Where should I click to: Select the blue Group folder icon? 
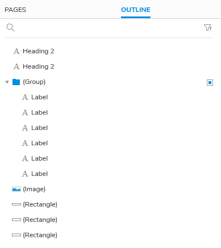[16, 82]
